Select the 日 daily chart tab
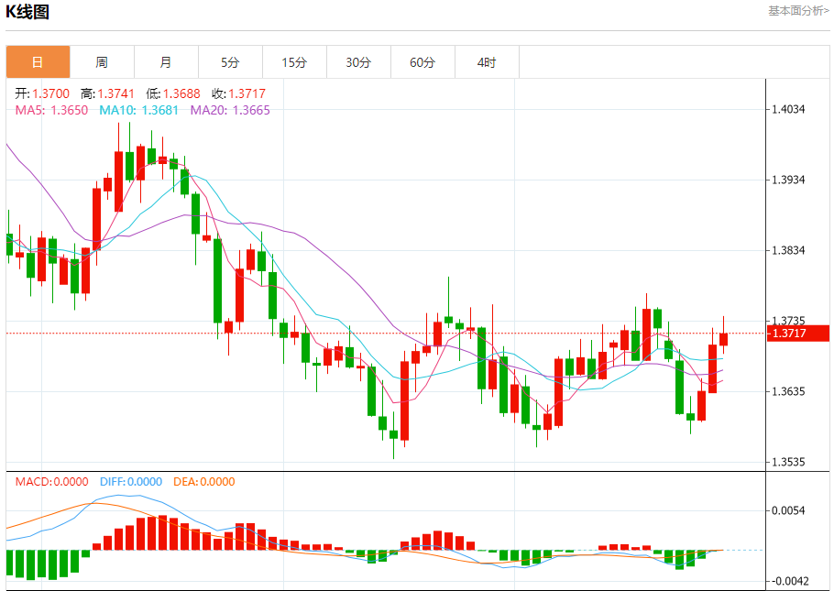The image size is (834, 591). 38,62
